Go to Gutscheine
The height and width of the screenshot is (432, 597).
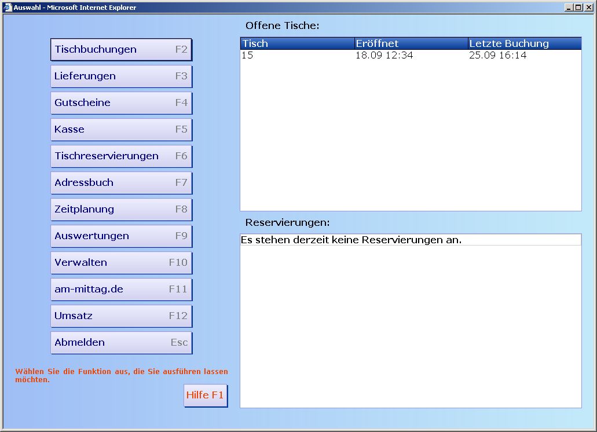pyautogui.click(x=121, y=103)
